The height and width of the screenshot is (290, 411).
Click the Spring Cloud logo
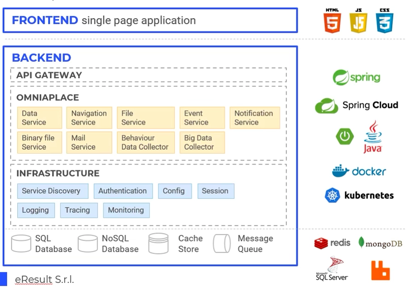[356, 105]
